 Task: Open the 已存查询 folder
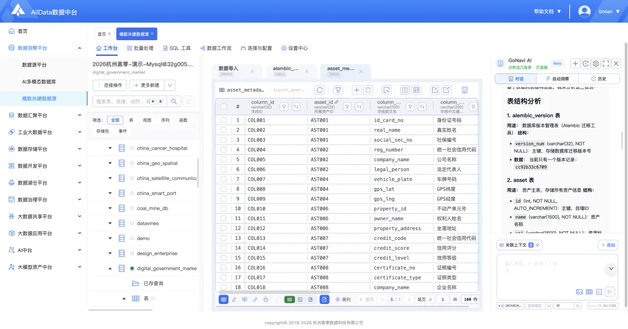pyautogui.click(x=148, y=283)
